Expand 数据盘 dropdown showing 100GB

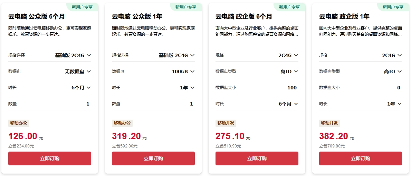pos(183,71)
